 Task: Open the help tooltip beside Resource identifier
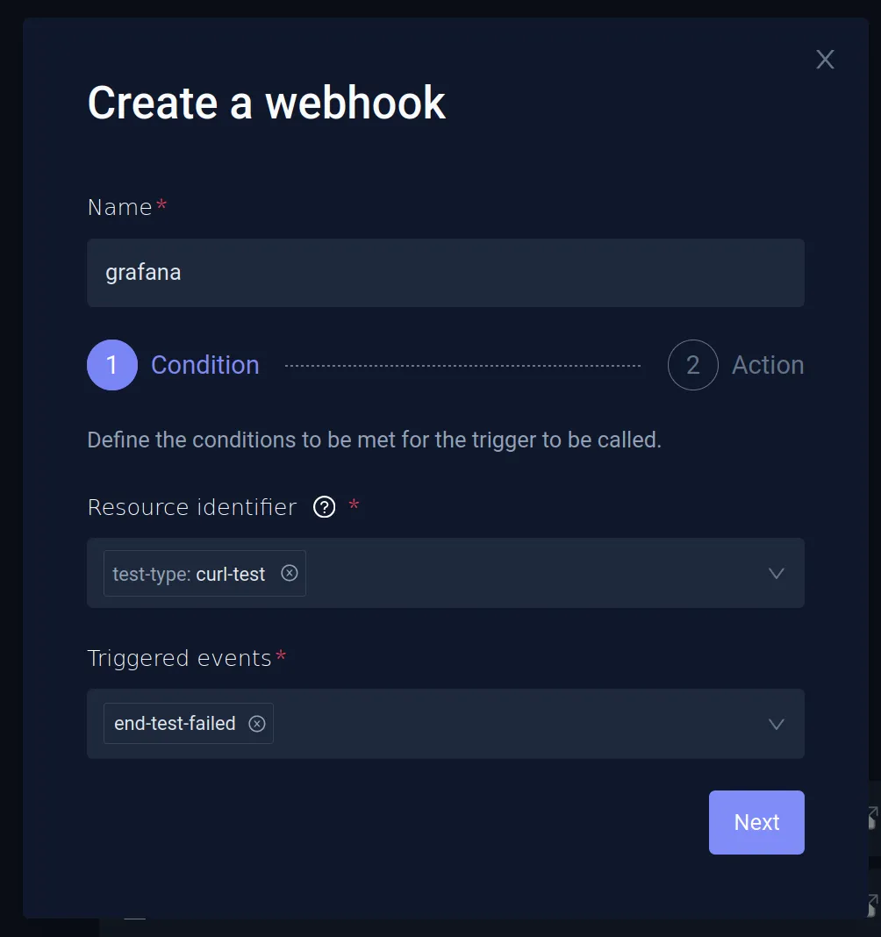[x=324, y=507]
